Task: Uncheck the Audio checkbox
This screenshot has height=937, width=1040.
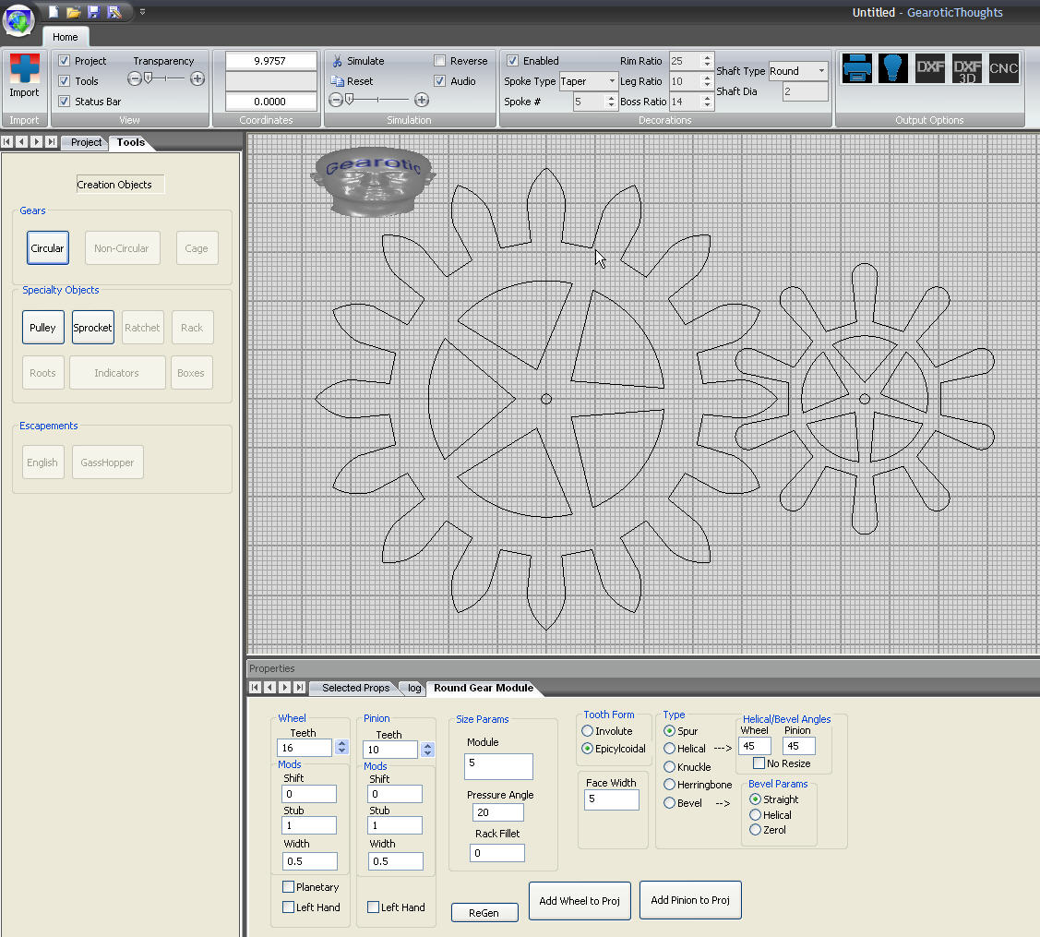Action: click(x=440, y=81)
